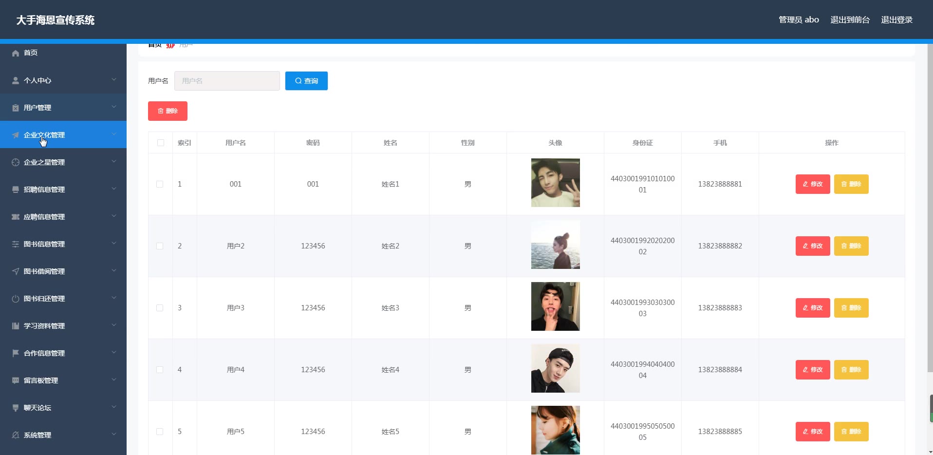The width and height of the screenshot is (933, 455).
Task: Click the person icon beside 个人中心
Action: (x=16, y=80)
